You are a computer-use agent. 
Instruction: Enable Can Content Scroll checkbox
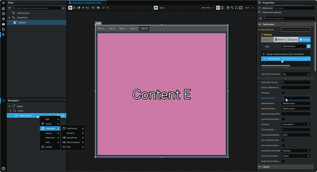[283, 140]
